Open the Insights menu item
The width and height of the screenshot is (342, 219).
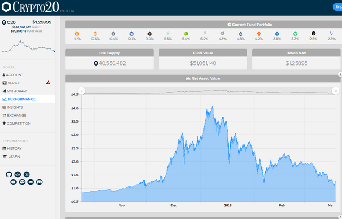[x=12, y=107]
